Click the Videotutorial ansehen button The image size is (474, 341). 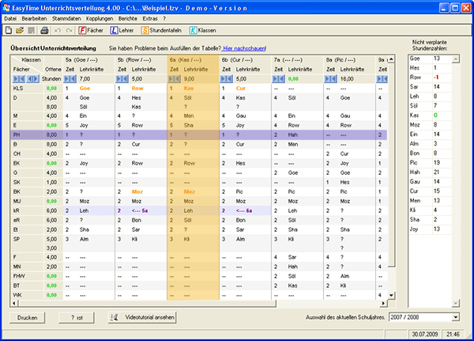142,317
